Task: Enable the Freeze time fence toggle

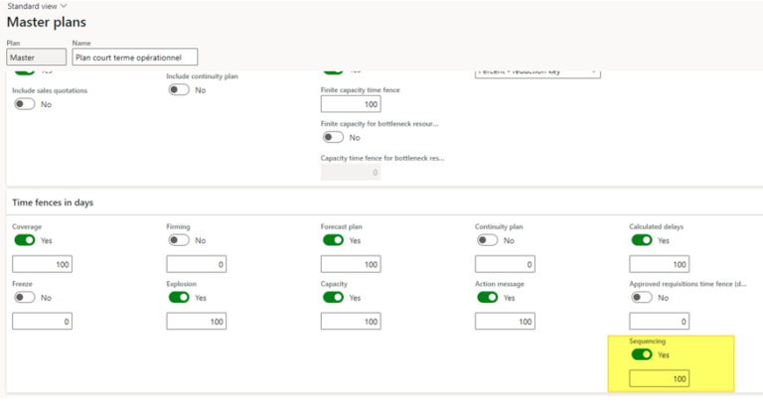Action: (x=23, y=297)
